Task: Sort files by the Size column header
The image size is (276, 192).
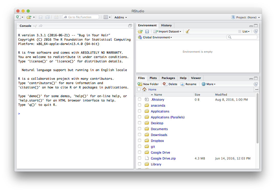Action: pyautogui.click(x=204, y=95)
